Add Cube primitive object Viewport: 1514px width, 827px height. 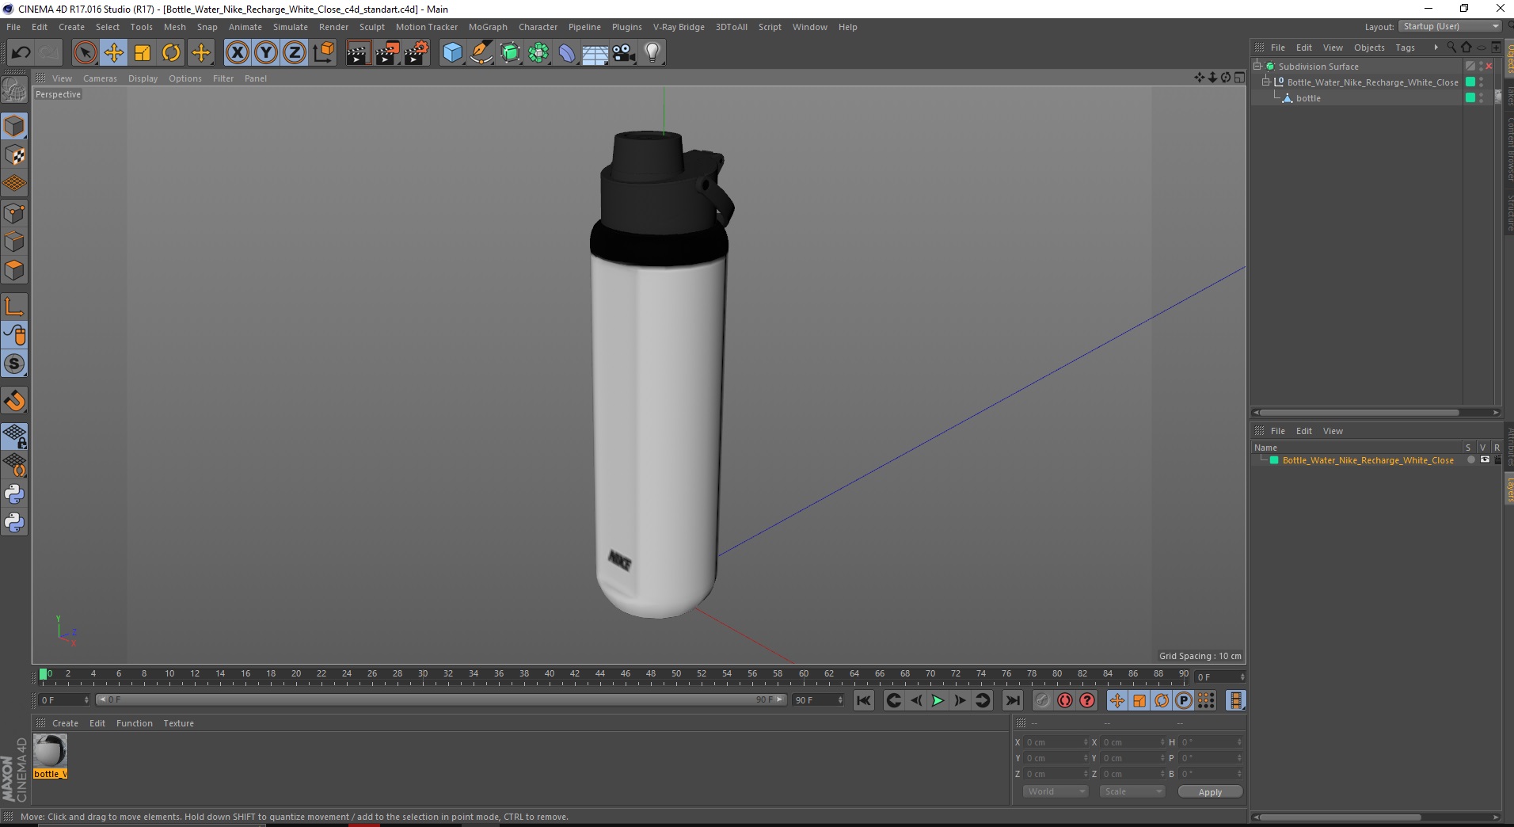click(452, 53)
